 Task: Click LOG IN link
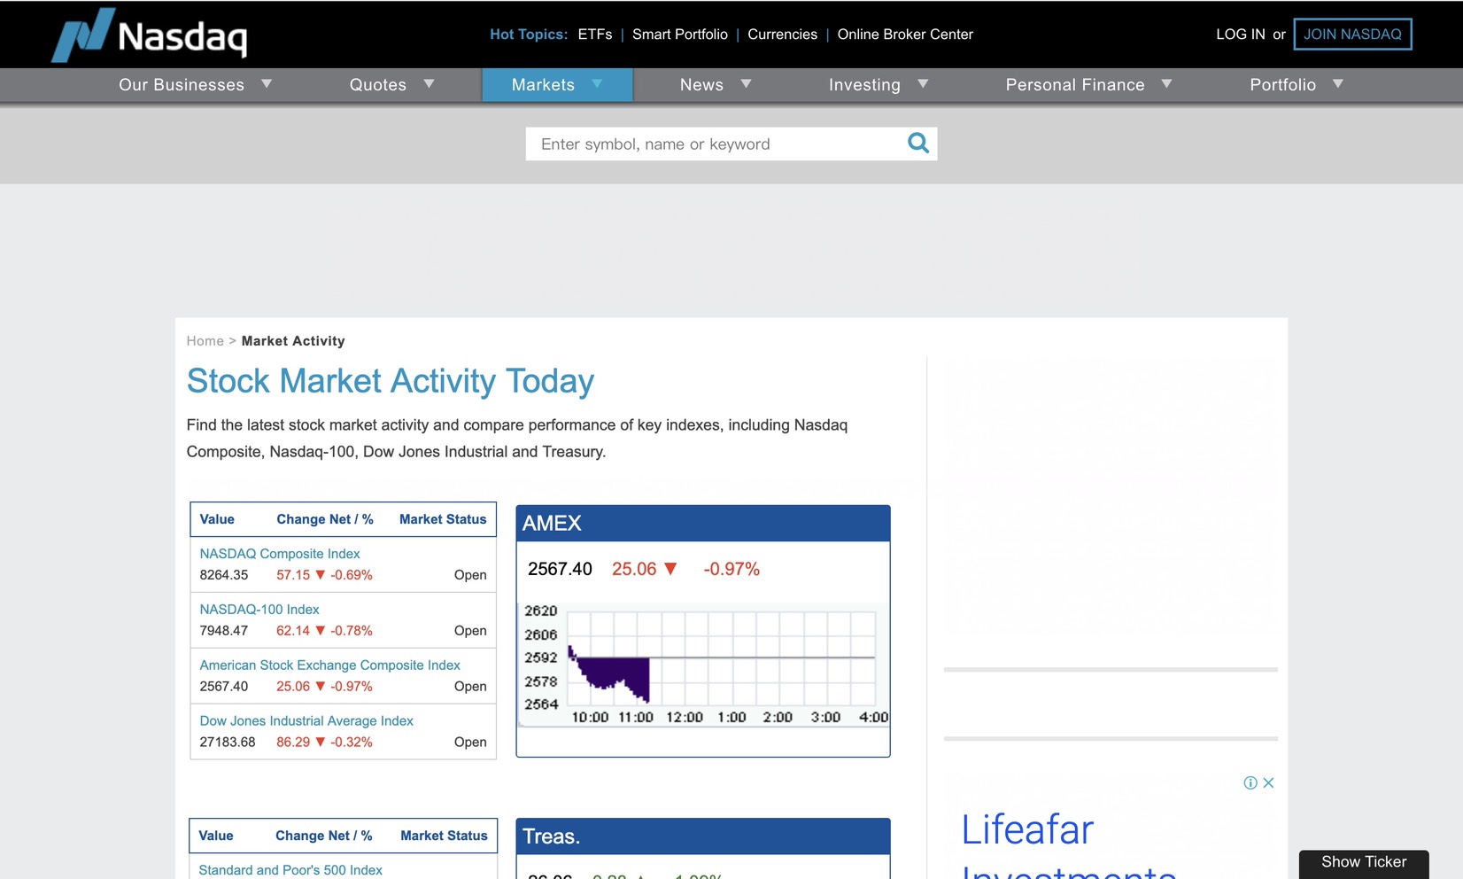pyautogui.click(x=1241, y=35)
